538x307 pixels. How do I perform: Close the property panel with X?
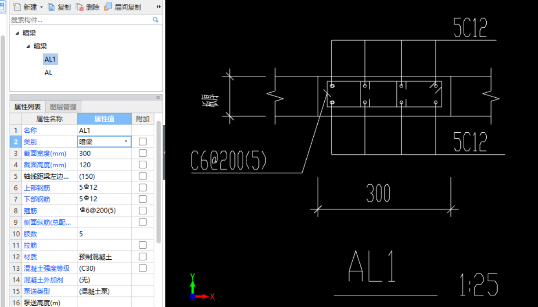(158, 97)
